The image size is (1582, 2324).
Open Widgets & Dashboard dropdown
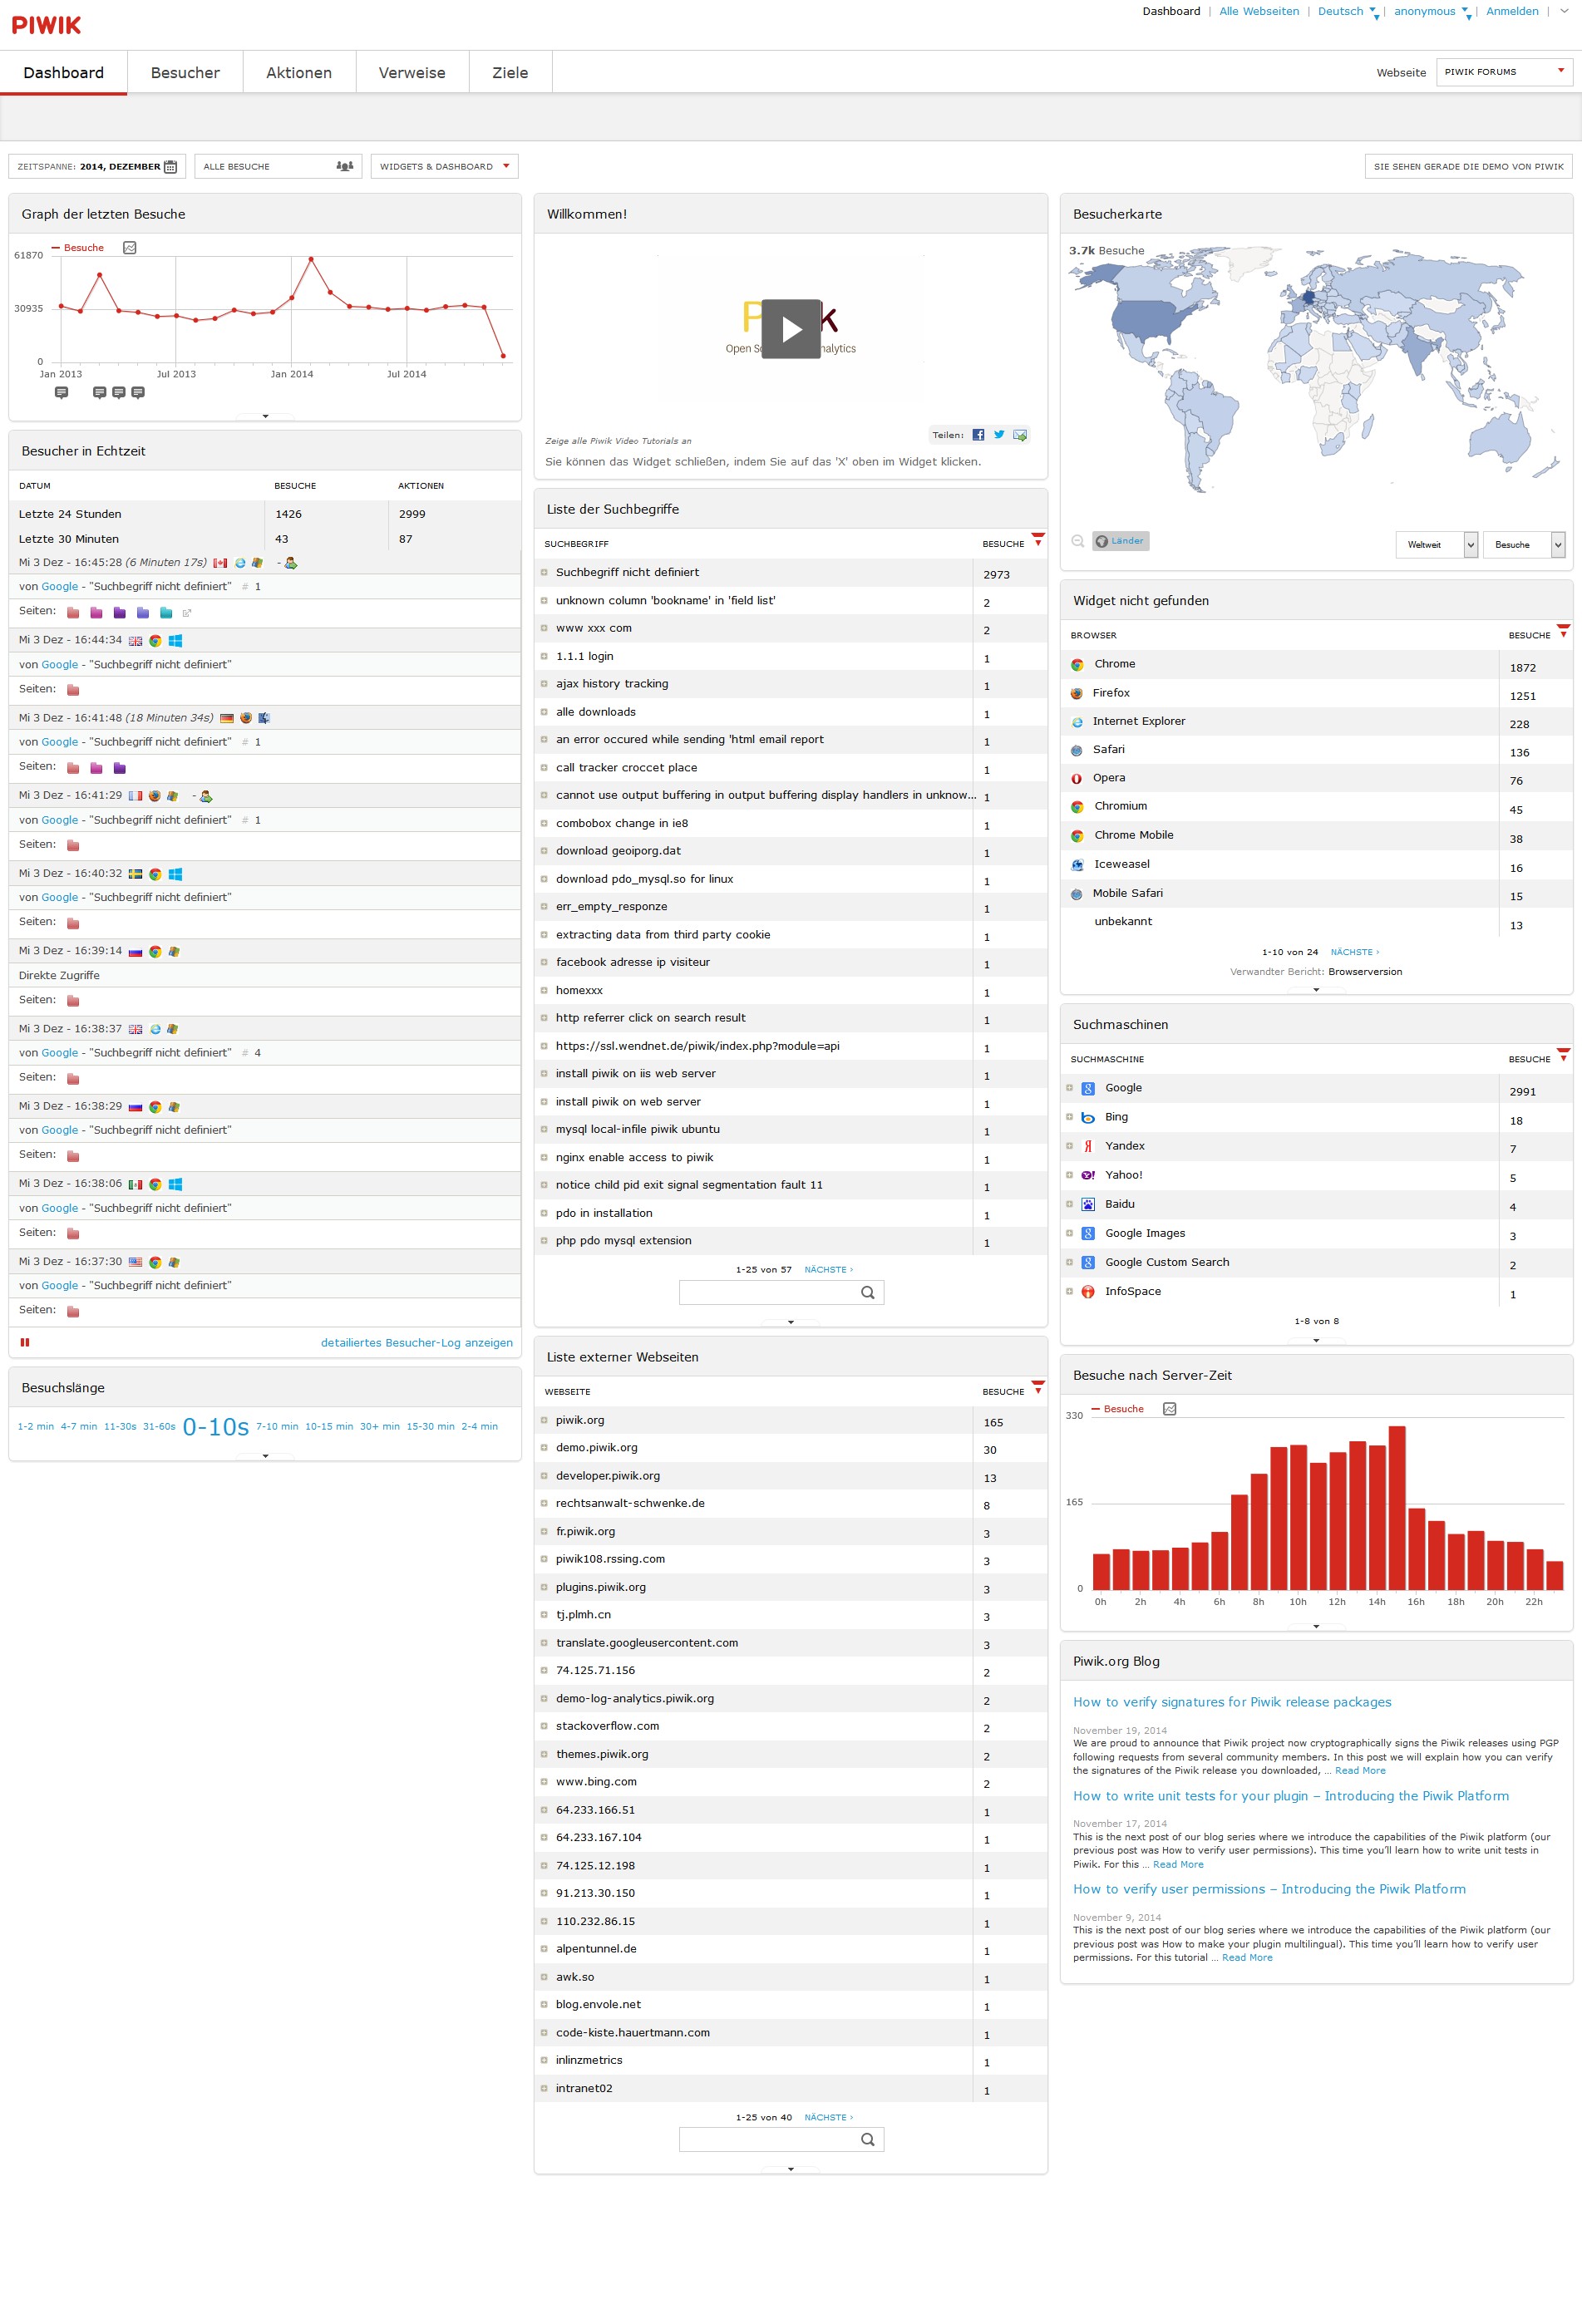click(444, 166)
